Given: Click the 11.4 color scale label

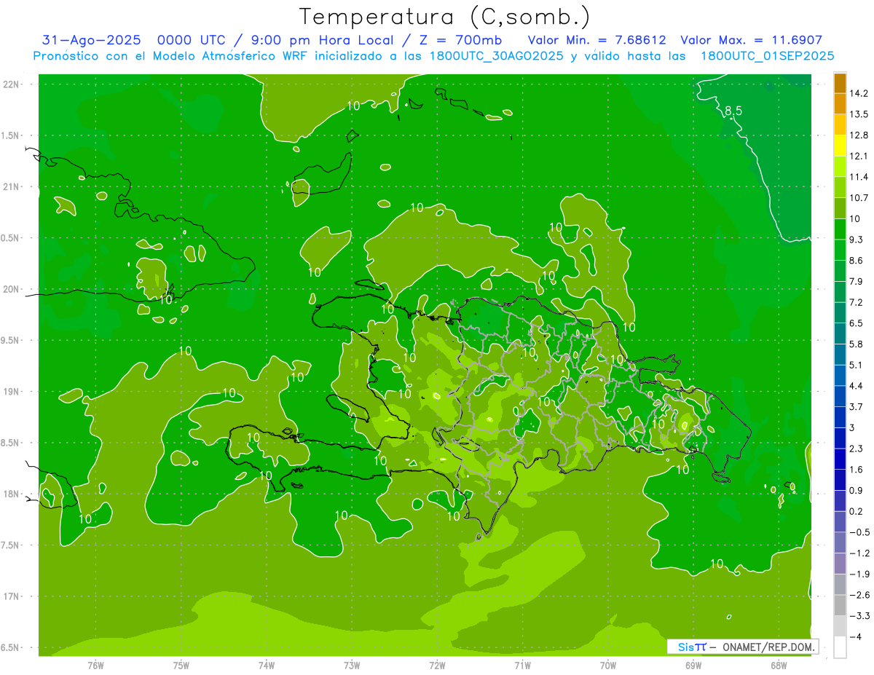Looking at the screenshot, I should pyautogui.click(x=859, y=177).
